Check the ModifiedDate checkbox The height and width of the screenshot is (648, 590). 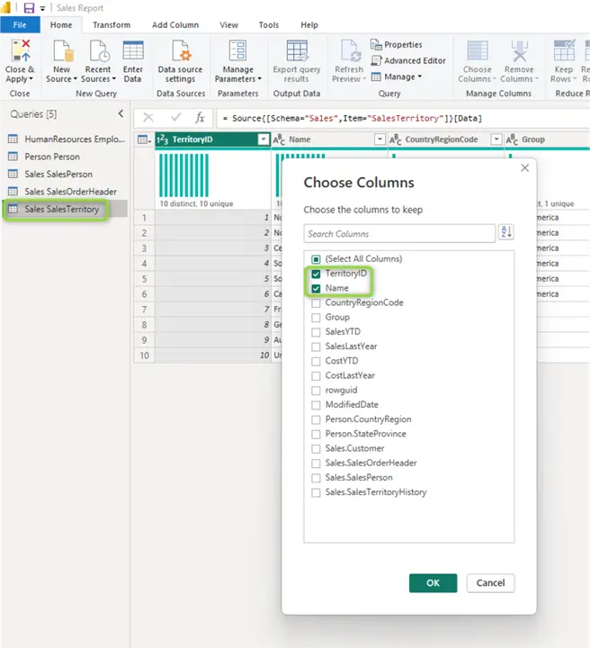pyautogui.click(x=316, y=405)
